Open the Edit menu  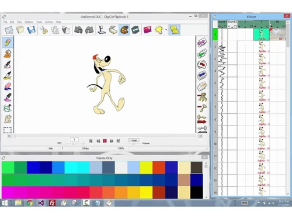pyautogui.click(x=12, y=22)
